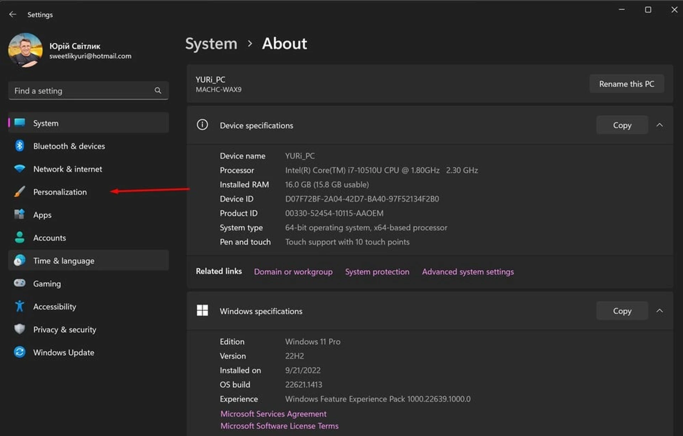Select the System monitor icon in the sidebar

coord(20,123)
